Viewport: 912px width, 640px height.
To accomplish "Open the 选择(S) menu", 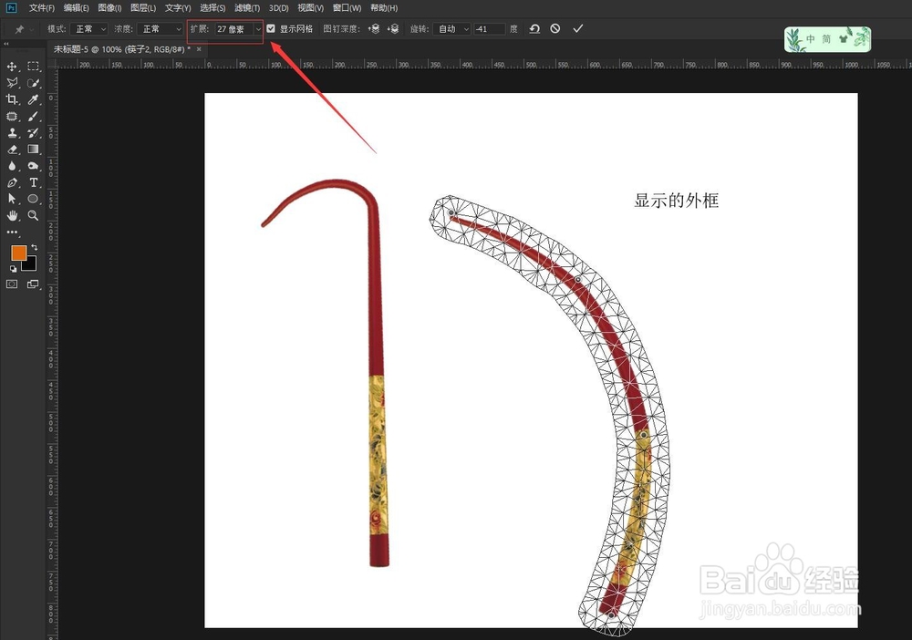I will [x=212, y=8].
